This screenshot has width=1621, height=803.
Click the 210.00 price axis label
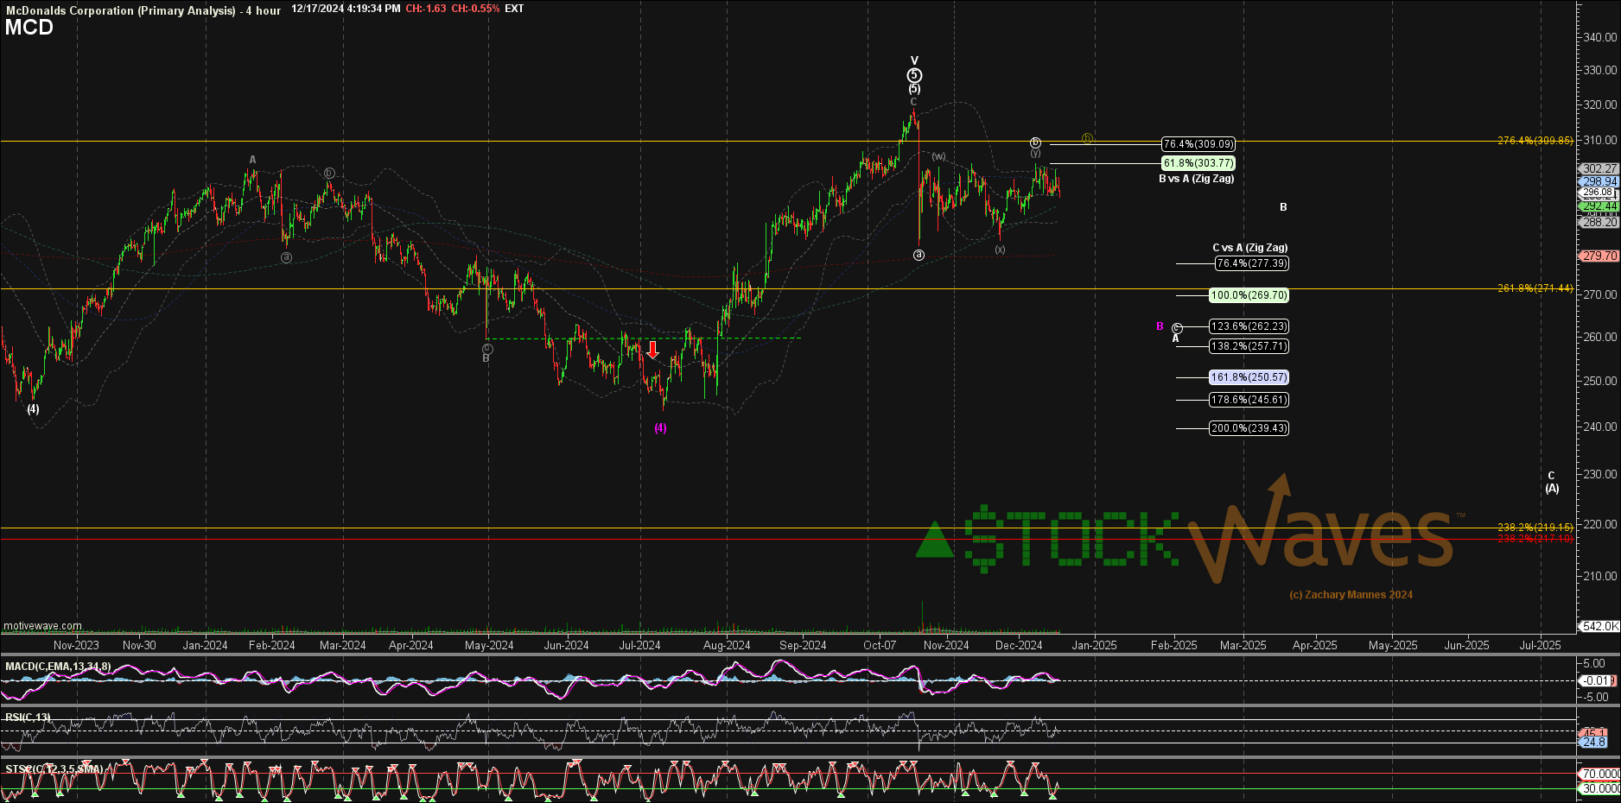coord(1600,576)
